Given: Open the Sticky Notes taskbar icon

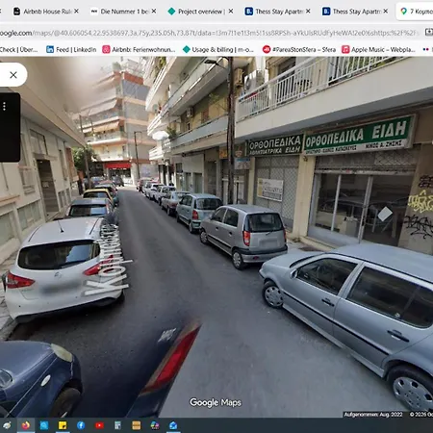Looking at the screenshot, I should (63, 425).
